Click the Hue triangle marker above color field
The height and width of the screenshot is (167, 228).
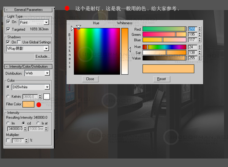pyautogui.click(x=79, y=27)
